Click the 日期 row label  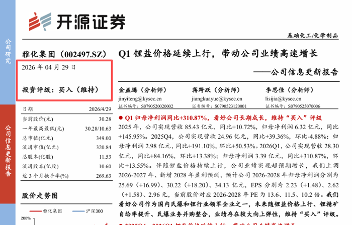tap(28, 109)
